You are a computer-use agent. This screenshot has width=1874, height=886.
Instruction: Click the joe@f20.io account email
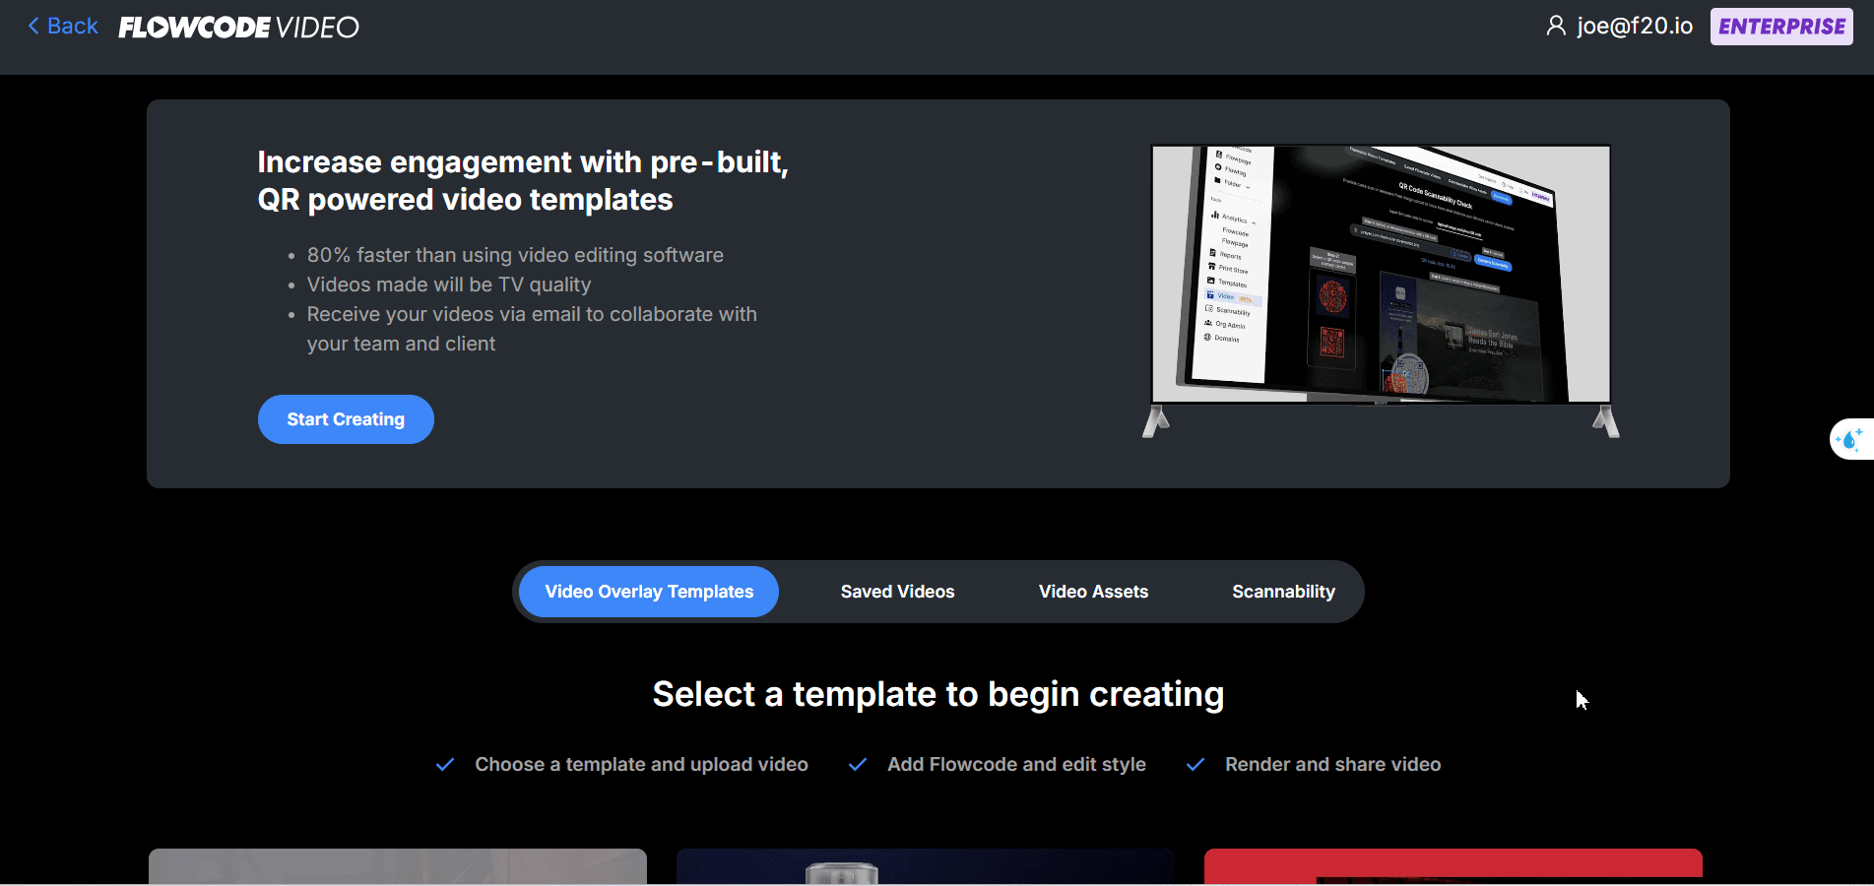coord(1635,27)
